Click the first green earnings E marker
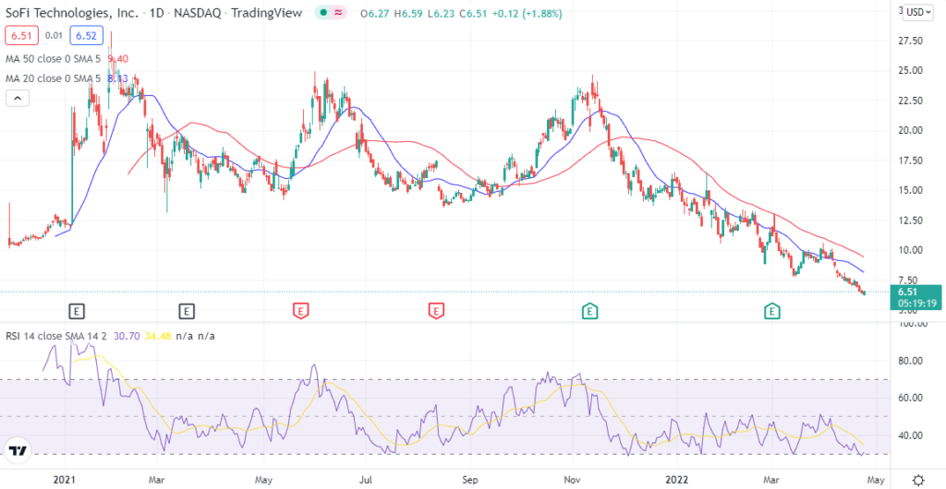Image resolution: width=946 pixels, height=489 pixels. (x=589, y=312)
